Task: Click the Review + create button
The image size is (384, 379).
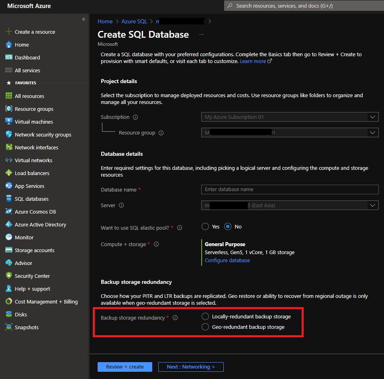Action: tap(125, 367)
